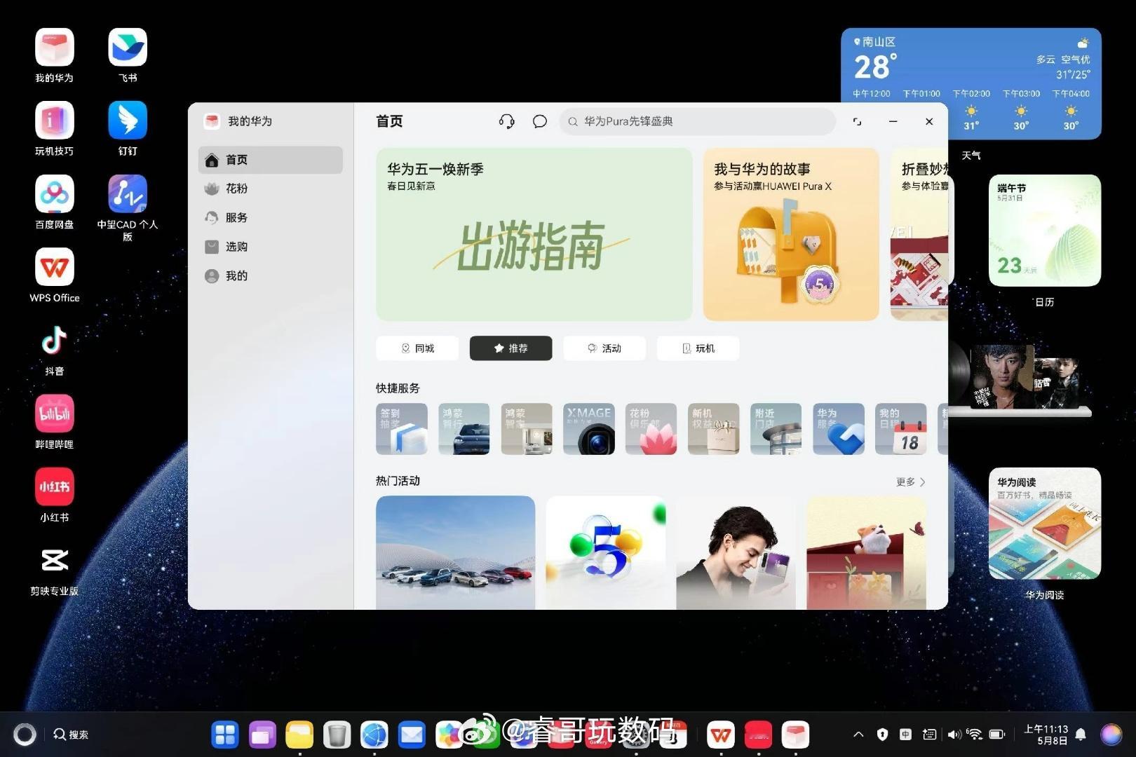1136x757 pixels.
Task: Click the battery tray icon
Action: click(996, 735)
